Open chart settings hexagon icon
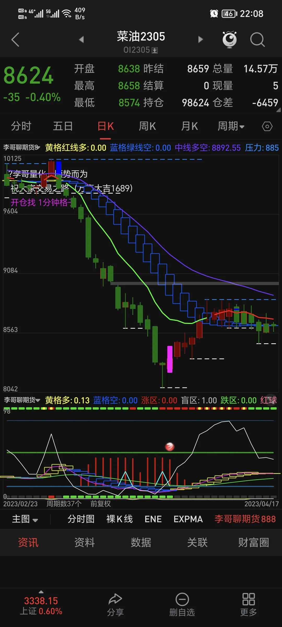 (267, 126)
